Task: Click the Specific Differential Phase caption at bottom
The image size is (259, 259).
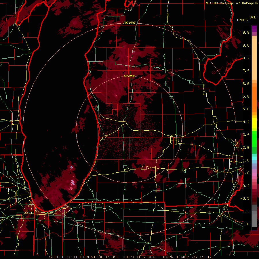Action: [131, 257]
